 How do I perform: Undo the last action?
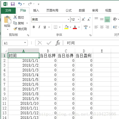click(x=20, y=4)
